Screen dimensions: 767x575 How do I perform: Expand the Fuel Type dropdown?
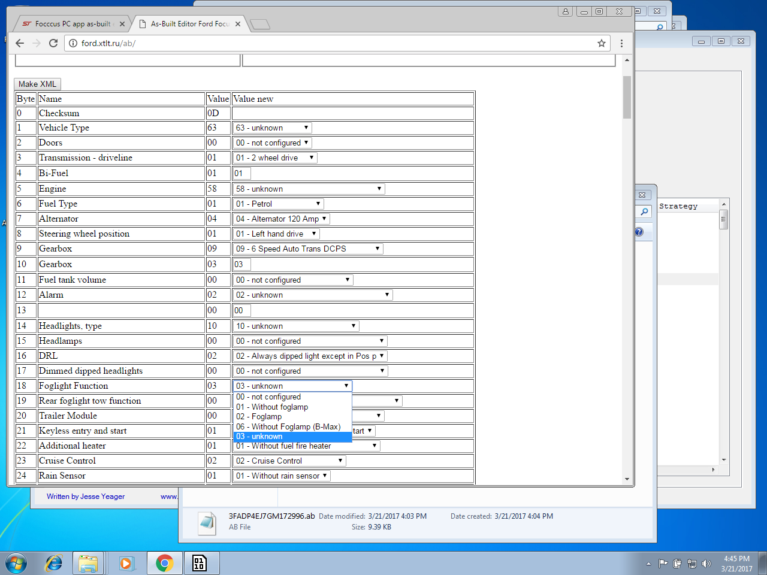tap(279, 204)
